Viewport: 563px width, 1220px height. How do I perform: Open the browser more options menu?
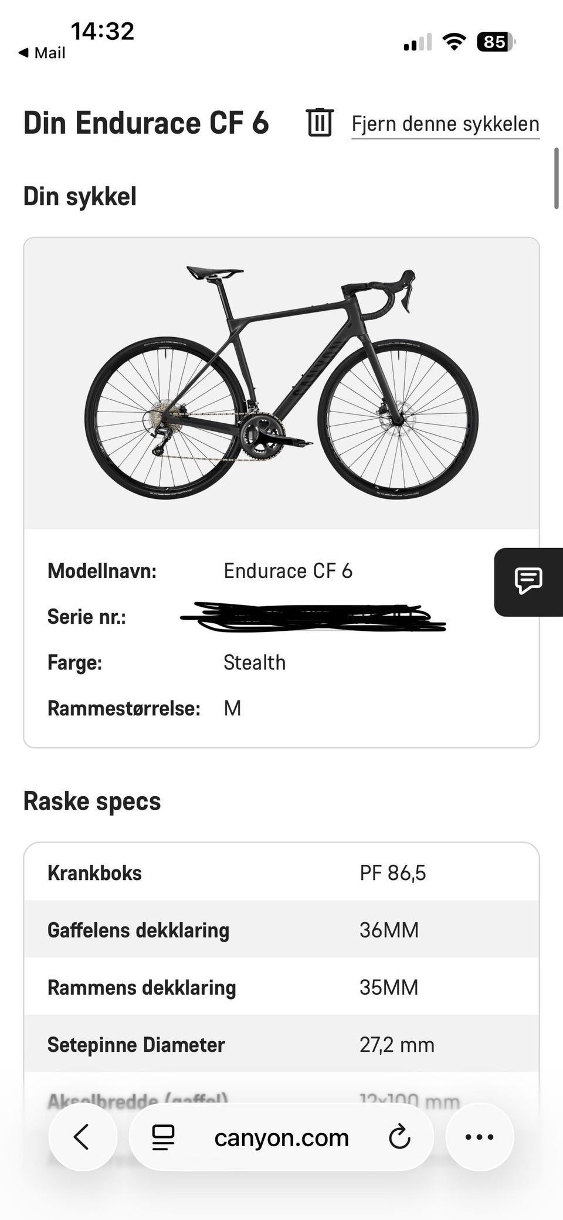(479, 1137)
